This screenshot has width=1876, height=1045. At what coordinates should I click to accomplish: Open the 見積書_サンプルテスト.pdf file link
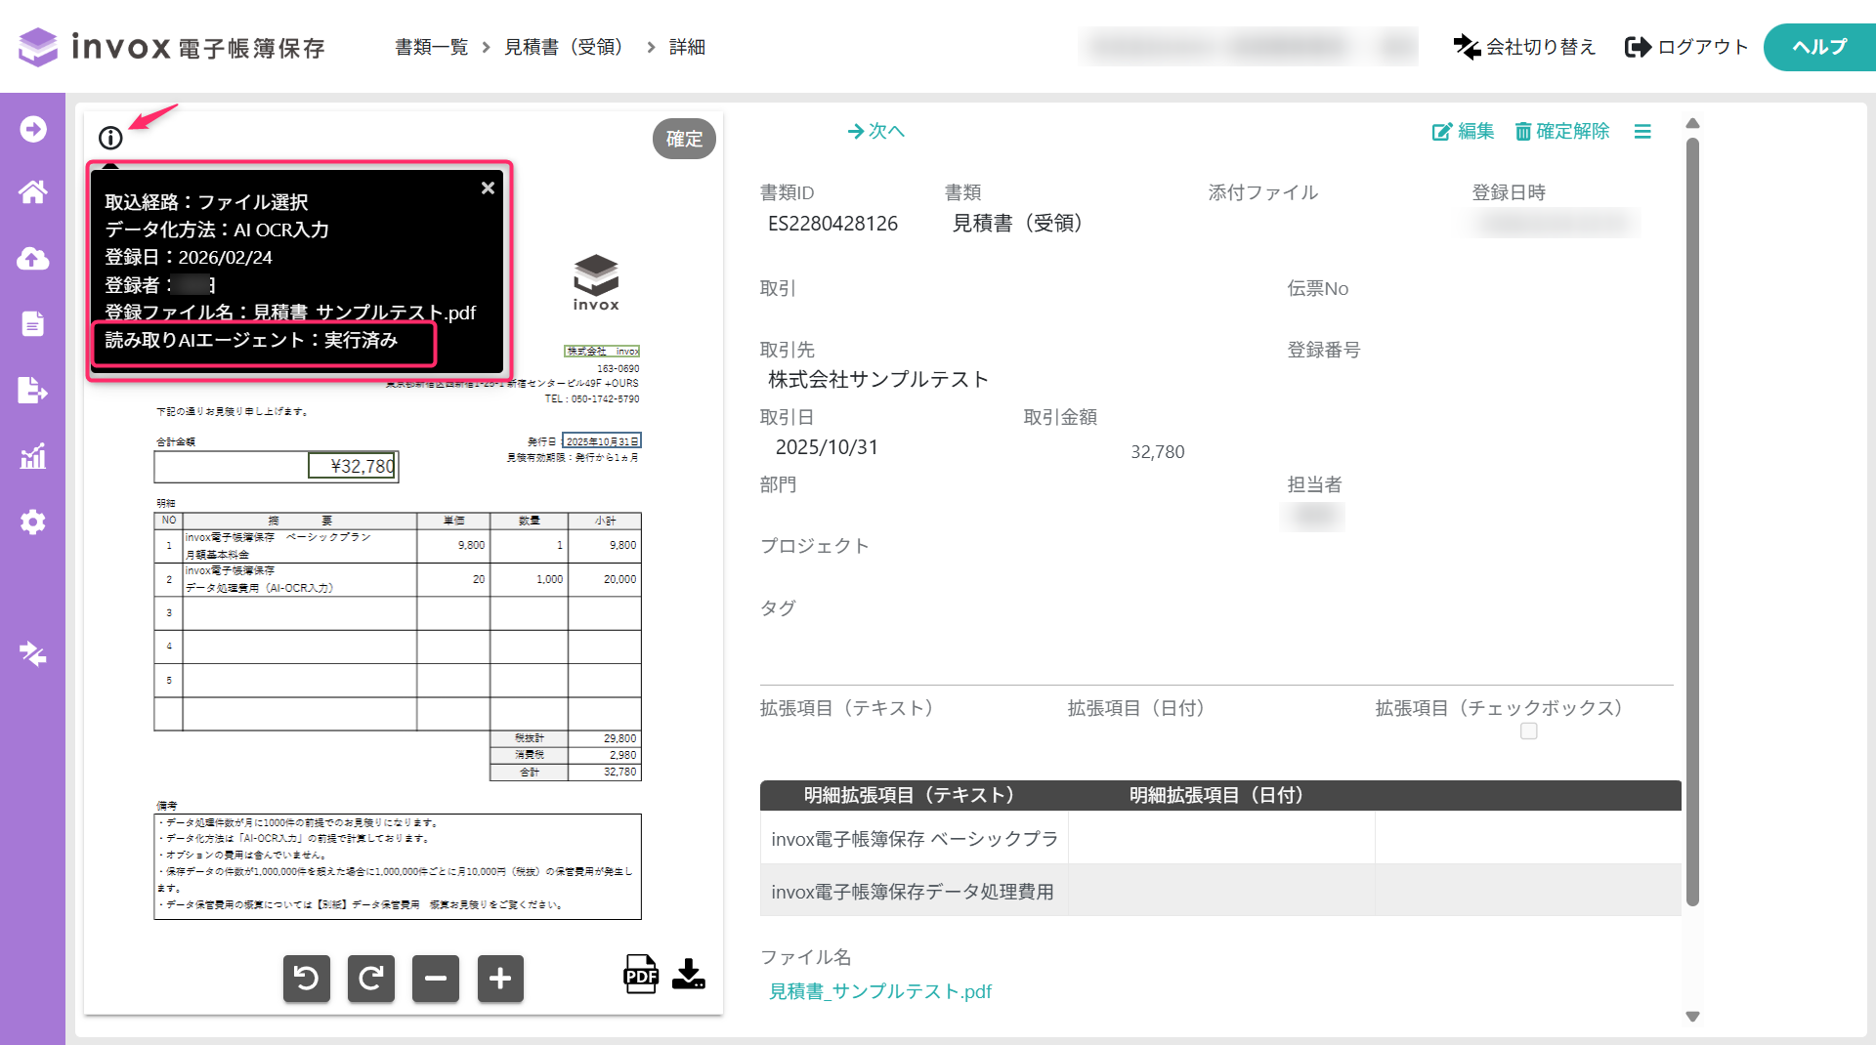[880, 991]
